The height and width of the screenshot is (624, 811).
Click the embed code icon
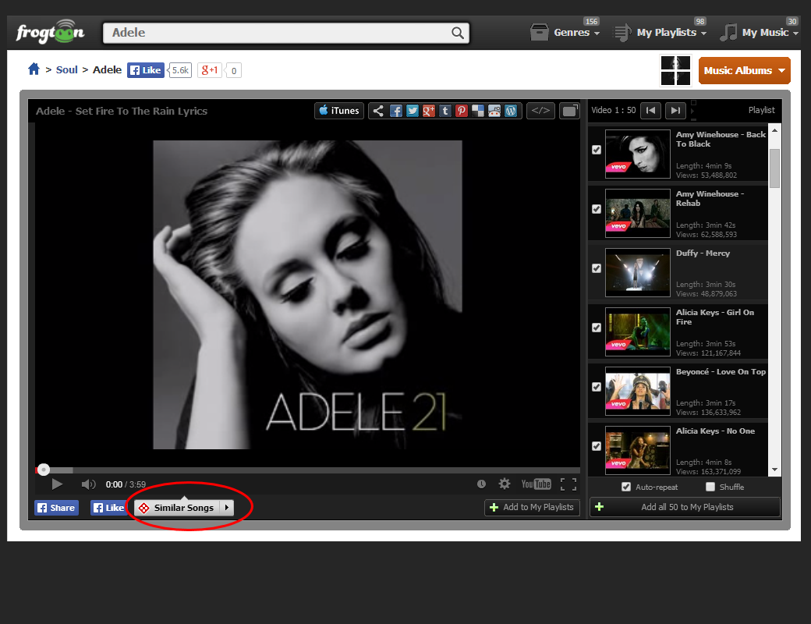pos(540,111)
